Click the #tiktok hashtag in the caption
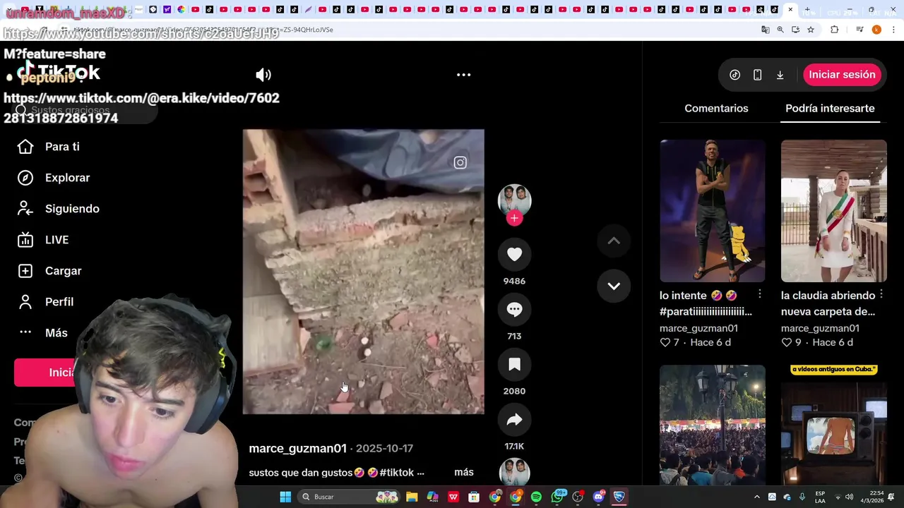Viewport: 904px width, 508px height. click(x=398, y=473)
